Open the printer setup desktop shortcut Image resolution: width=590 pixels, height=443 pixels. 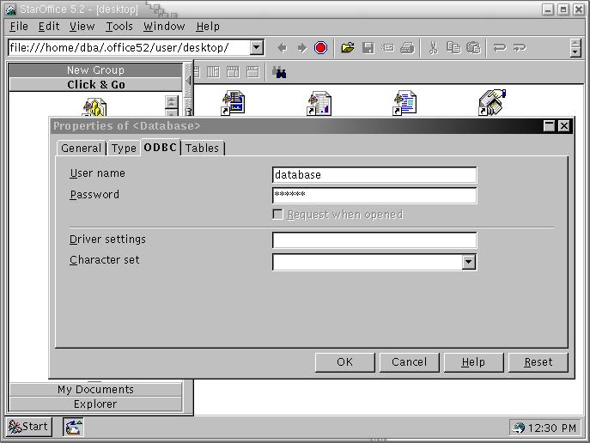pos(492,102)
